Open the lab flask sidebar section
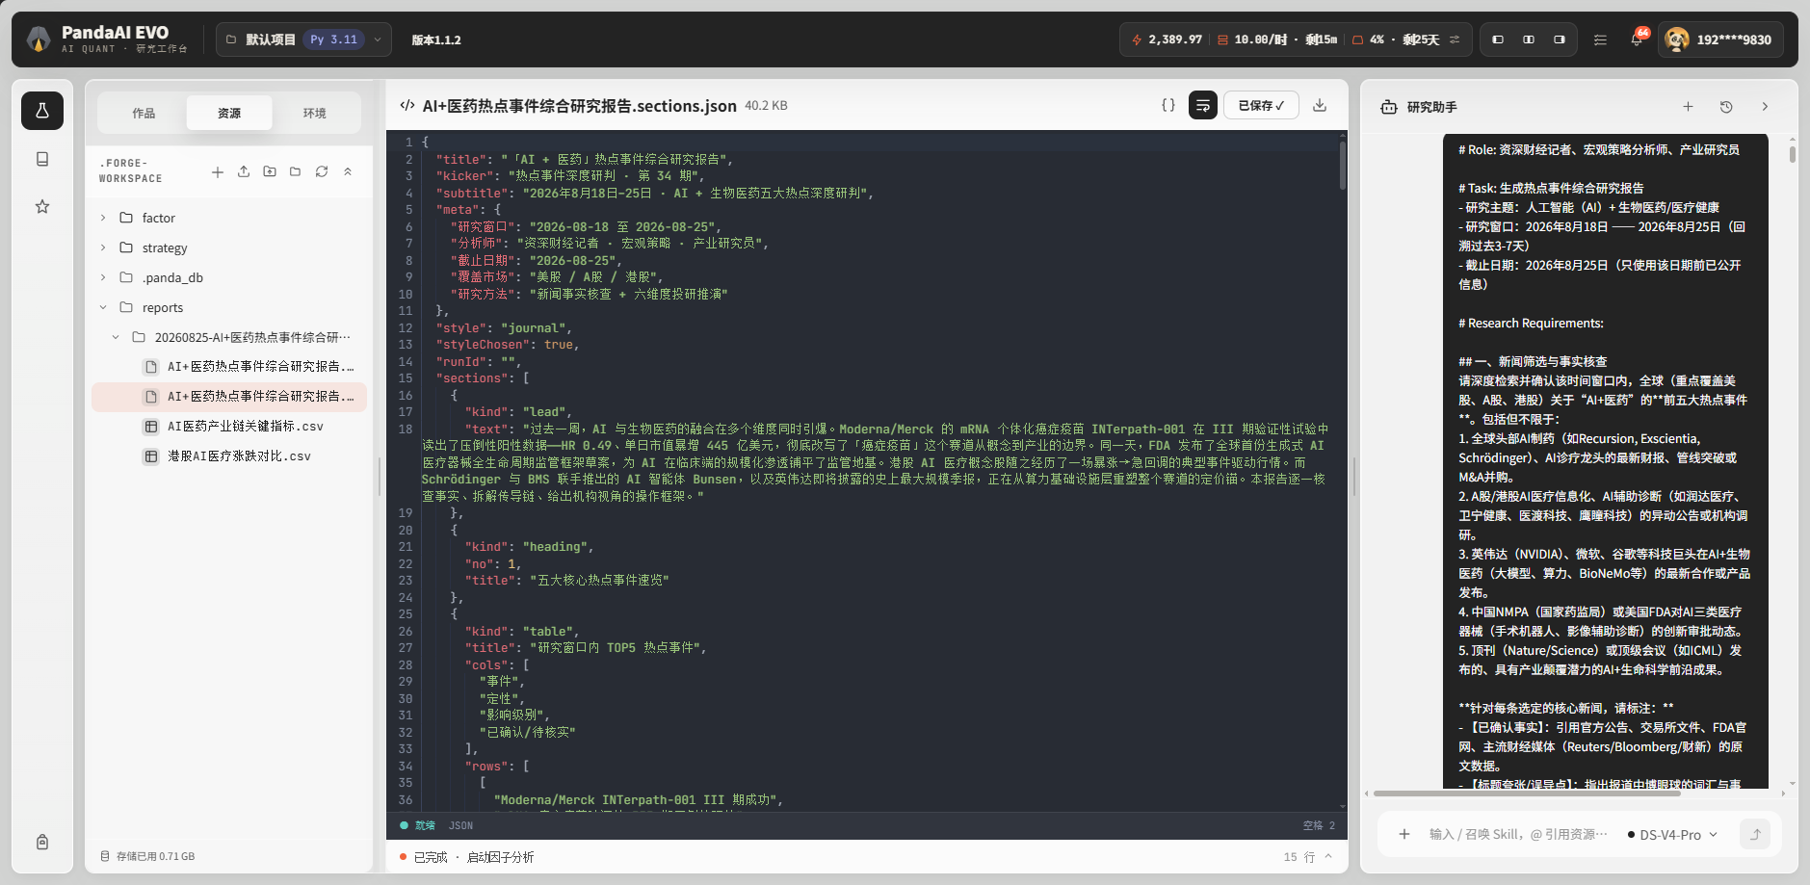The width and height of the screenshot is (1810, 885). 42,111
